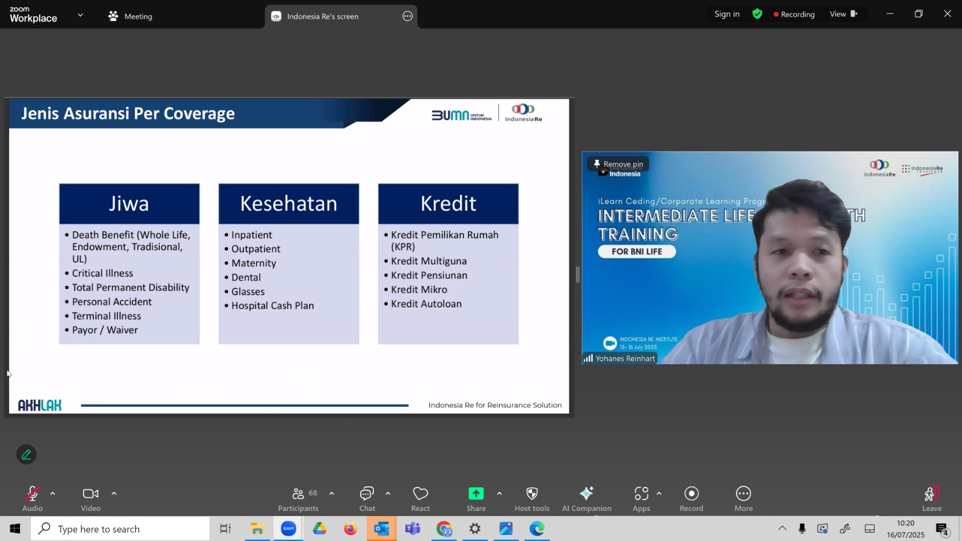Launch AI Companion sparkle icon
Image resolution: width=962 pixels, height=541 pixels.
(x=586, y=499)
